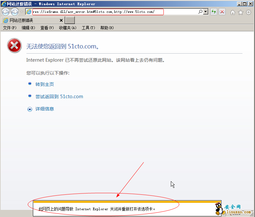Click the heading 无法使您返回到 51cto.com
The image size is (255, 217).
(x=63, y=46)
